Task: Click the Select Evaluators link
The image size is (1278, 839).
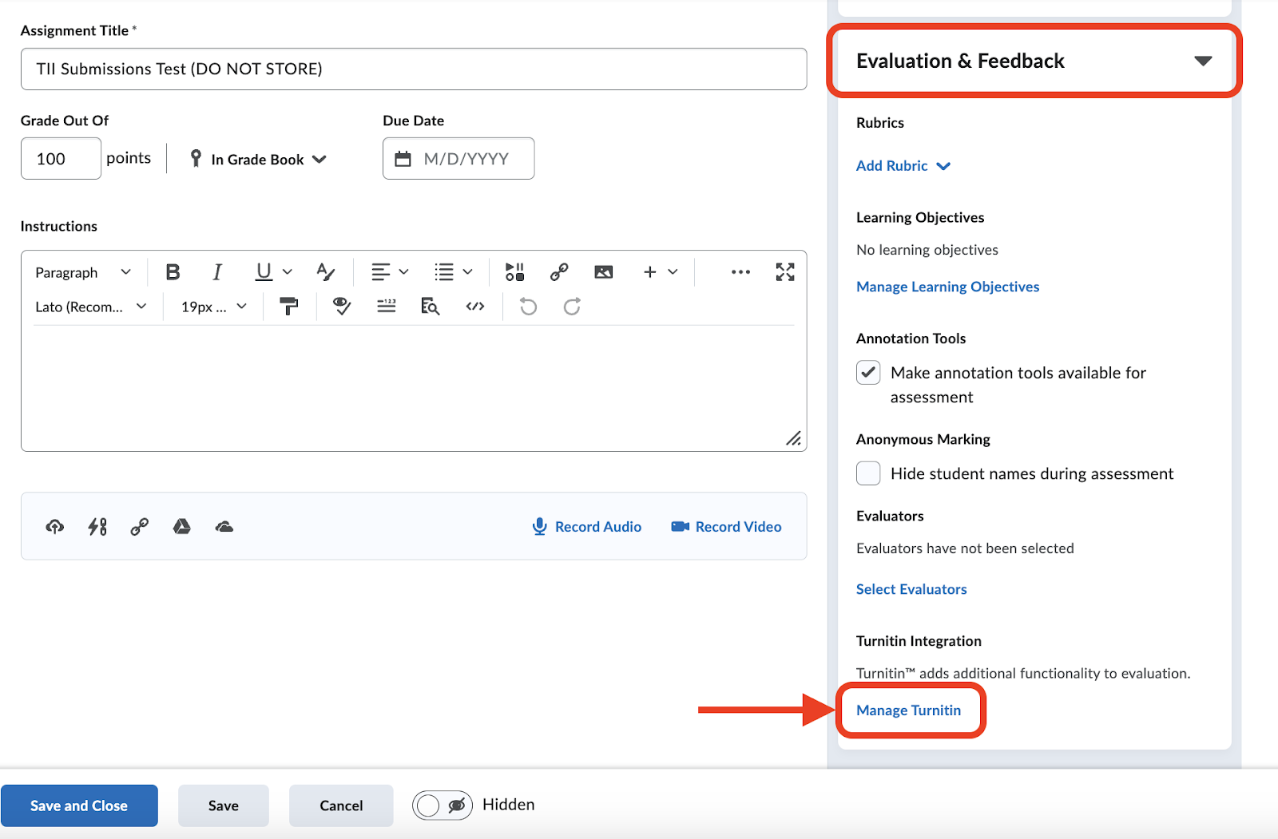Action: pyautogui.click(x=911, y=589)
